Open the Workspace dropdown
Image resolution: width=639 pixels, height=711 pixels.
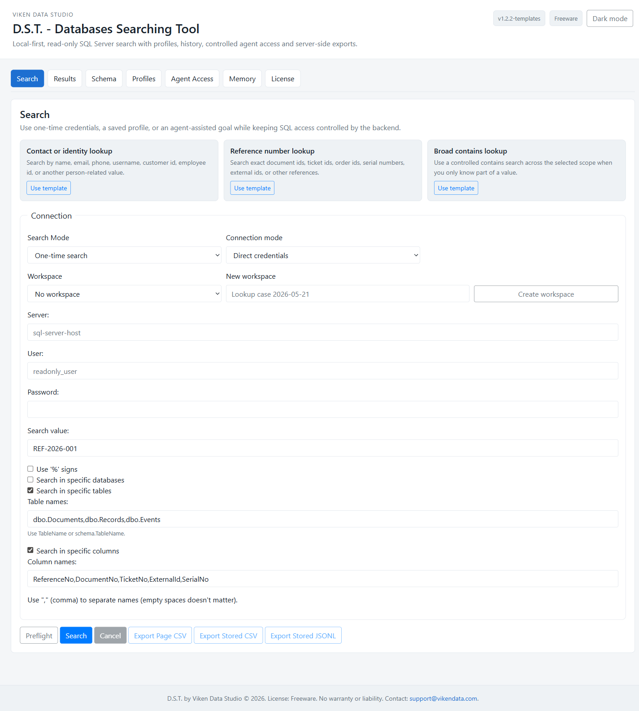coord(124,294)
